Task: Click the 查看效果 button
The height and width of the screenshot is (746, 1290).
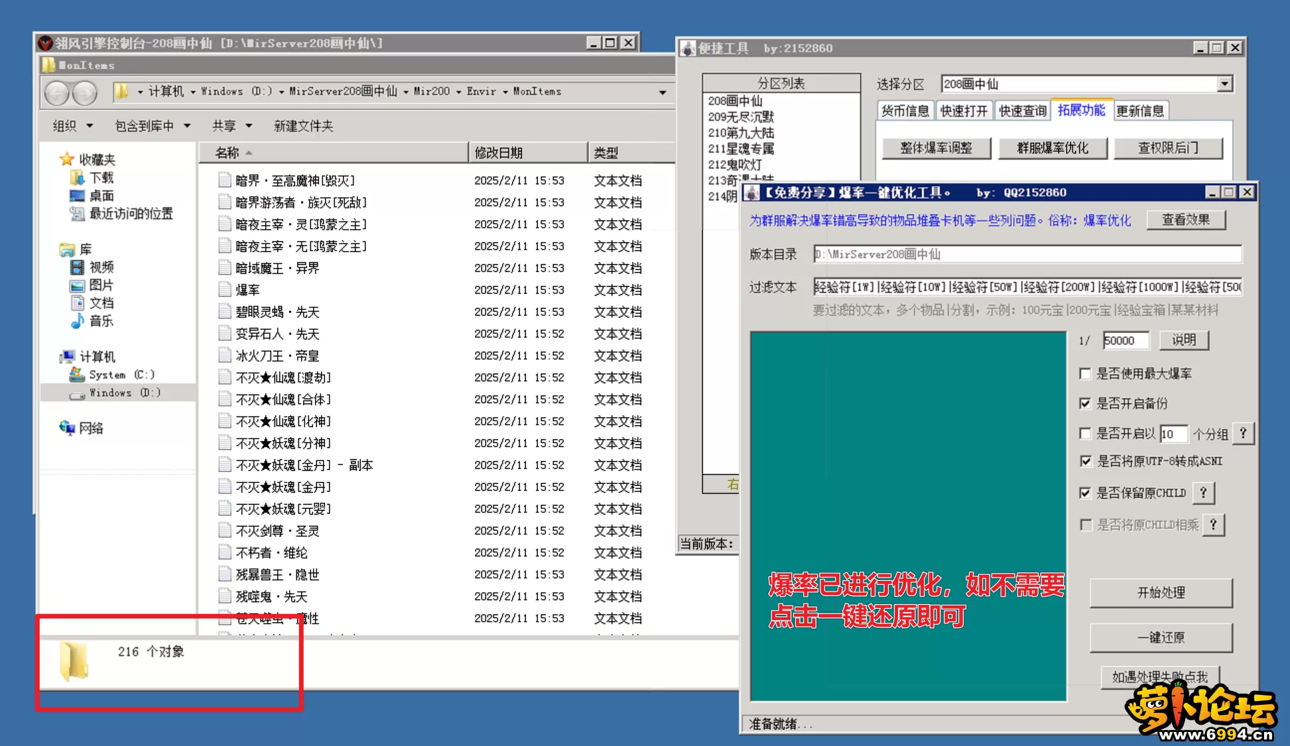Action: 1185,219
